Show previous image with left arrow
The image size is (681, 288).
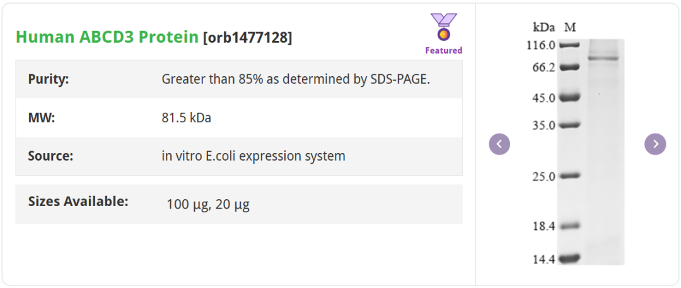click(x=499, y=144)
